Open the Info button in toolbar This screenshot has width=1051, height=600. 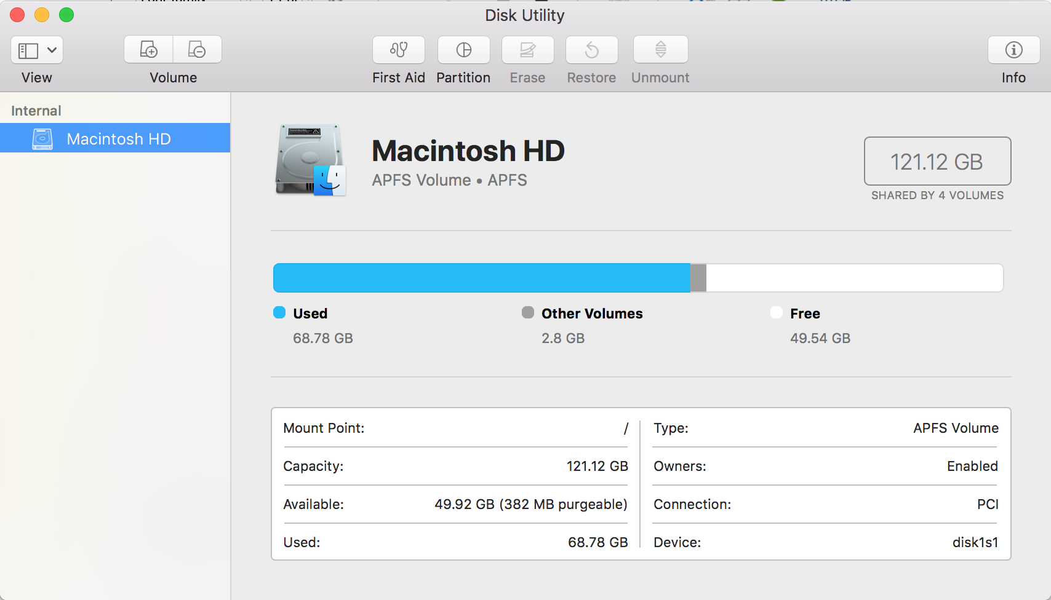click(1014, 50)
